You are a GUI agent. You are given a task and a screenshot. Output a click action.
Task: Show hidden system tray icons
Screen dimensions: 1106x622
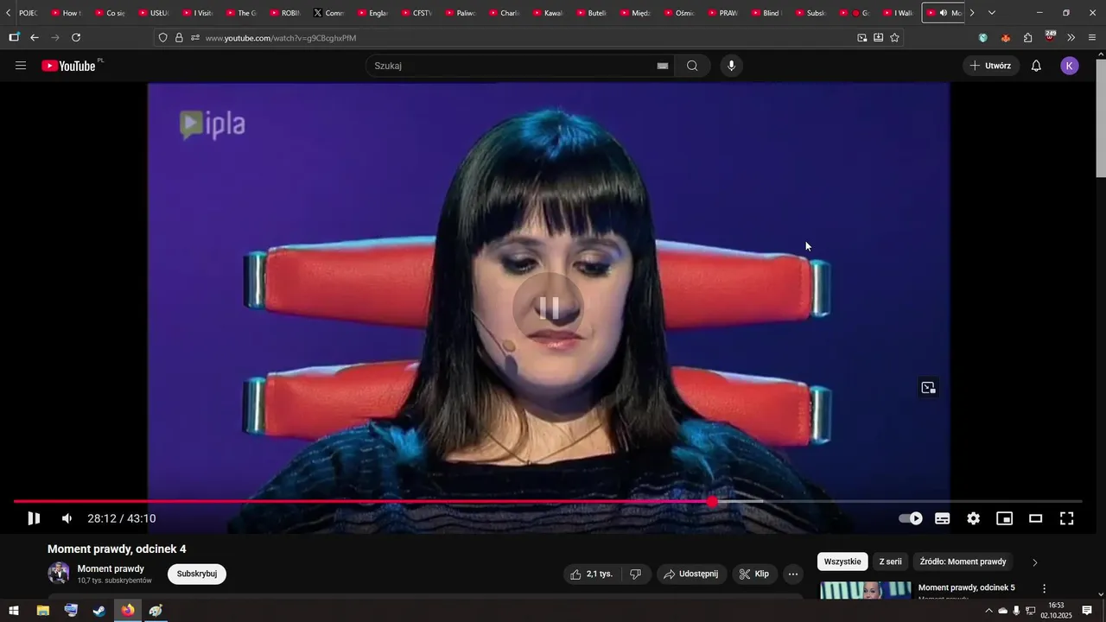pyautogui.click(x=988, y=611)
